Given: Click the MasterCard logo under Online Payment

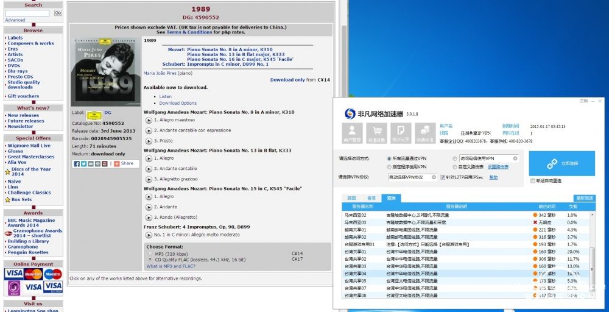Looking at the screenshot, I should click(x=33, y=274).
